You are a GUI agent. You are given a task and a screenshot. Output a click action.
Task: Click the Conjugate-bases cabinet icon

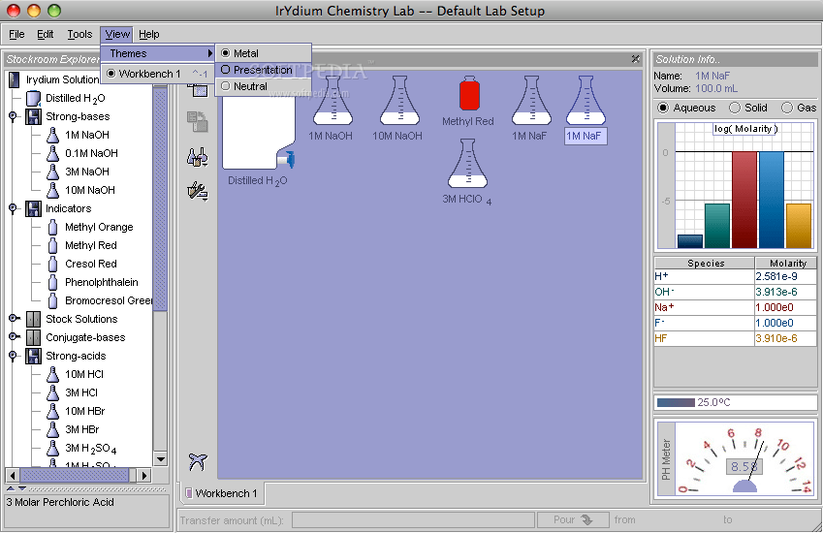pos(34,337)
